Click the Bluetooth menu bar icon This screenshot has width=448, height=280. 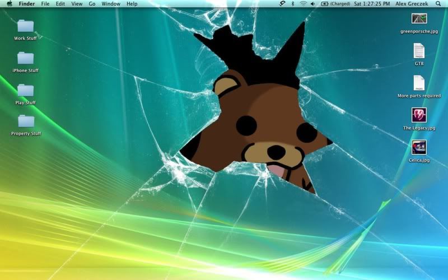(x=292, y=4)
